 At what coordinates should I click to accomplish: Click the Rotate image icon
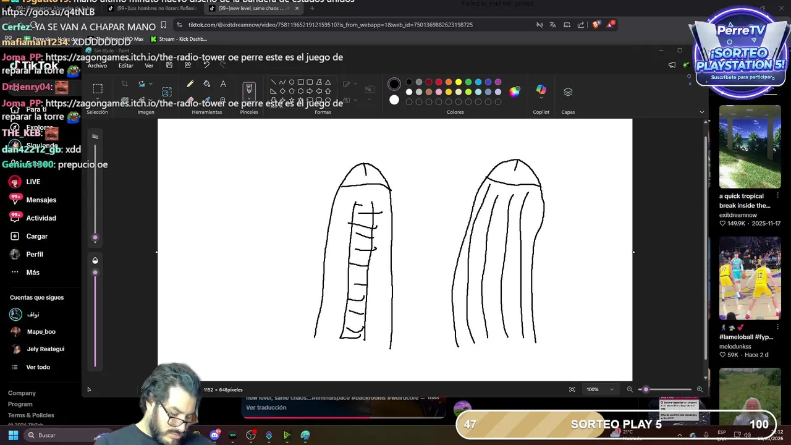pyautogui.click(x=142, y=83)
